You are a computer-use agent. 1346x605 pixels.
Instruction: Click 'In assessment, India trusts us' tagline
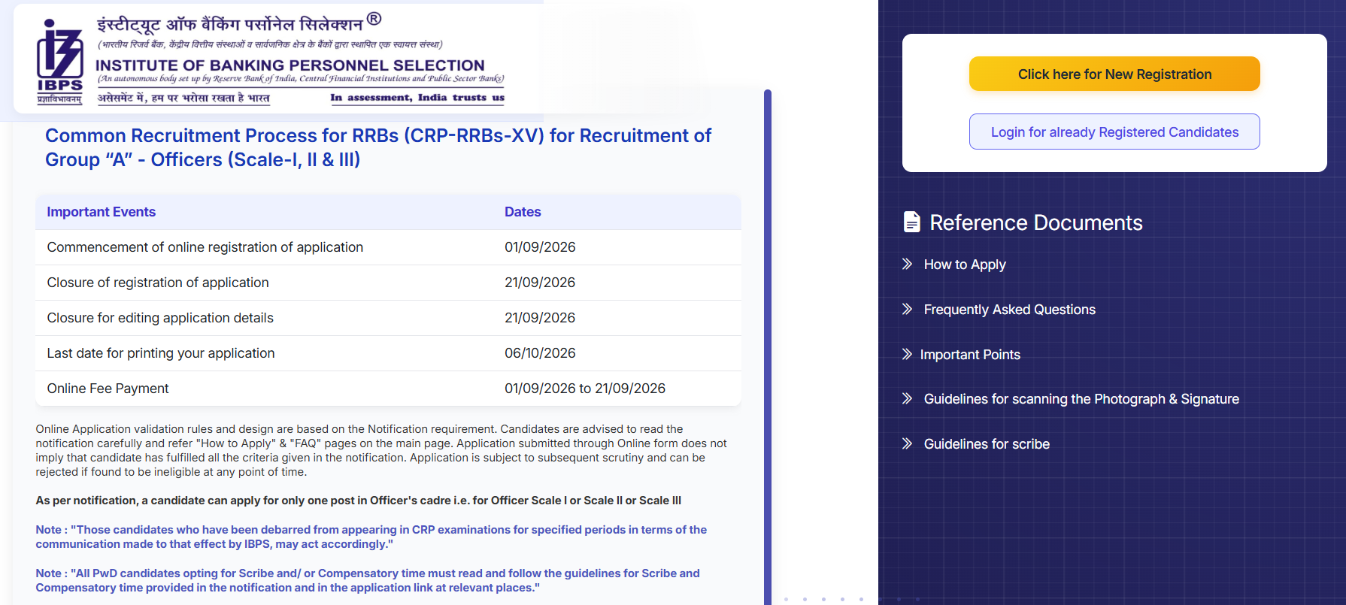[x=417, y=98]
